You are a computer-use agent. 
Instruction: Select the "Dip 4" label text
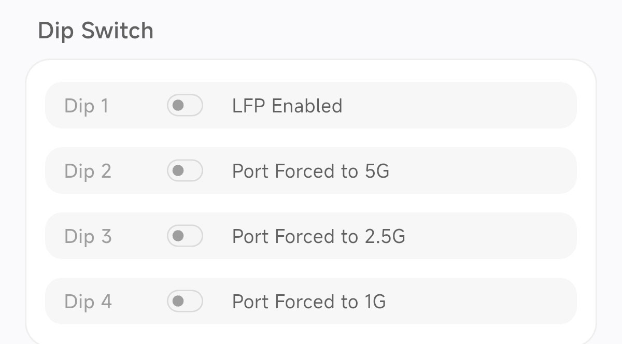point(88,302)
